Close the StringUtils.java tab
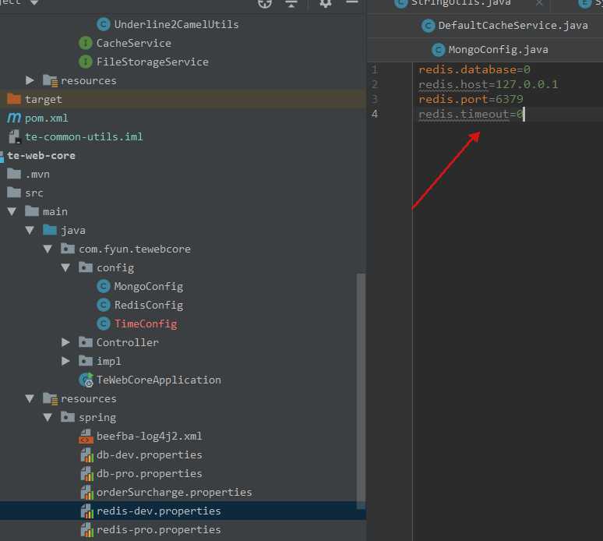Viewport: 603px width, 541px height. pos(539,3)
